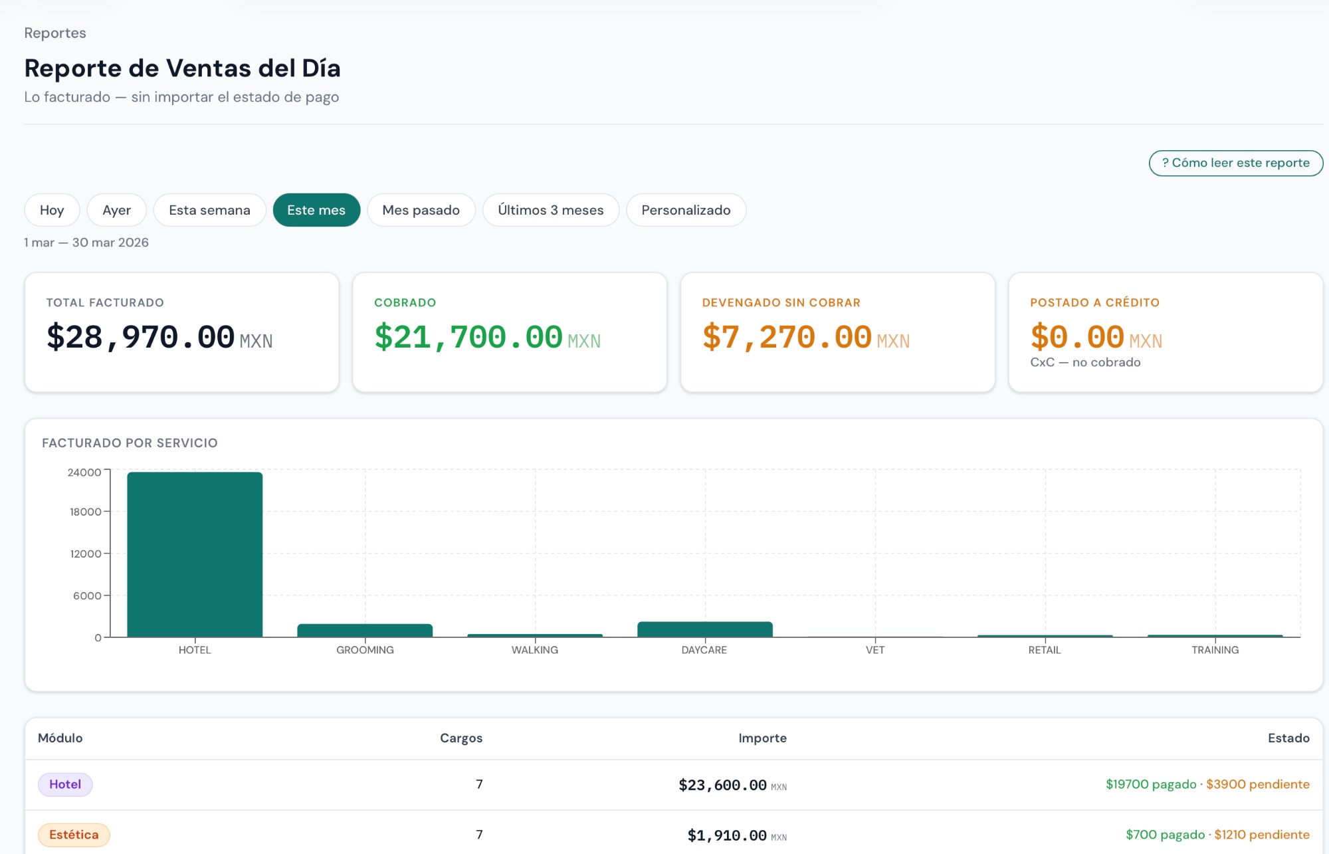Click the DAYCARE bar in chart
Screen dimensions: 1329x854
(704, 629)
